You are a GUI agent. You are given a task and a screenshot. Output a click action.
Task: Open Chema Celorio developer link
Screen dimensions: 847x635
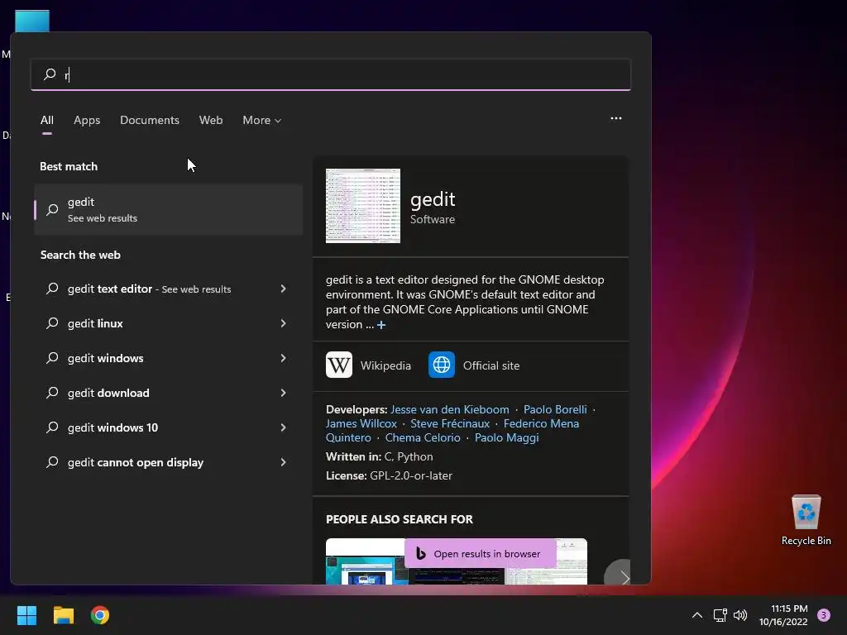423,437
